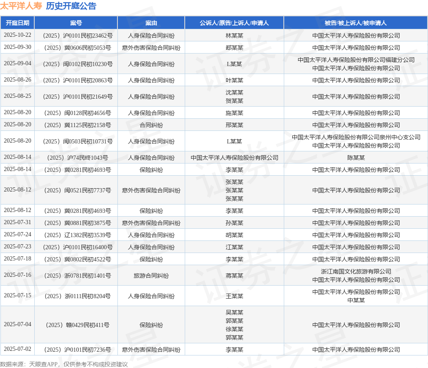Click the 旅游合同纠纷 case cause cell
Screen dimensions: 428x368
click(151, 276)
